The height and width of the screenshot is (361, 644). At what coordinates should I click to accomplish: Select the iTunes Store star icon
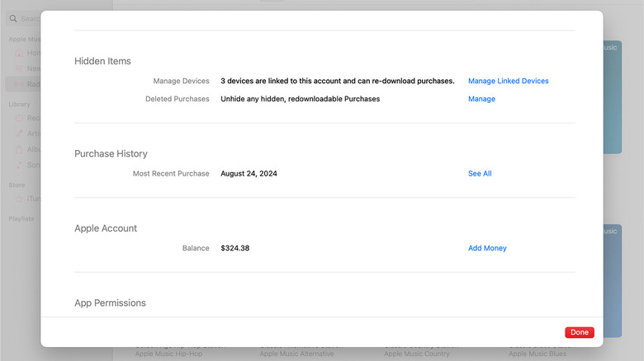coord(19,199)
